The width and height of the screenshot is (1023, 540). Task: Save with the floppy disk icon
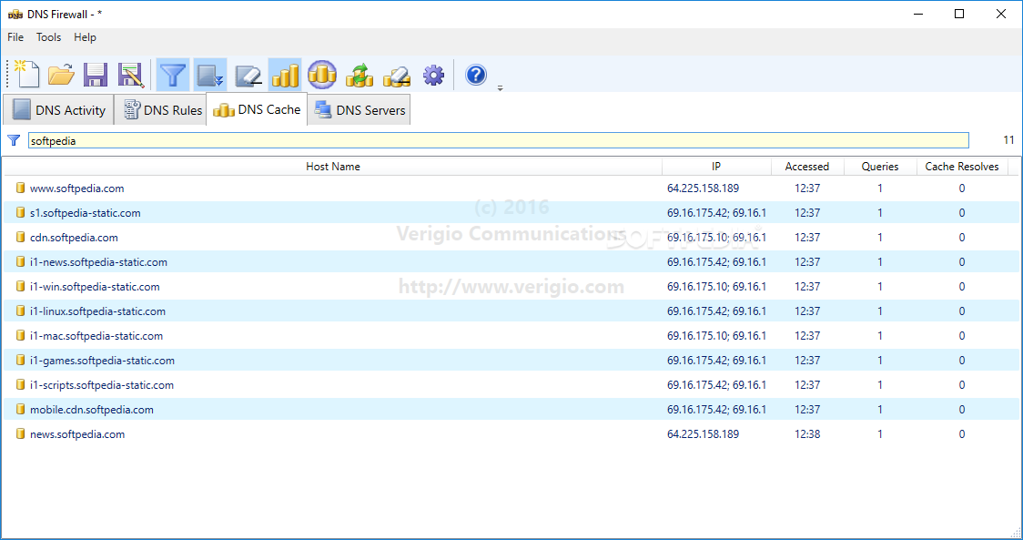point(96,75)
